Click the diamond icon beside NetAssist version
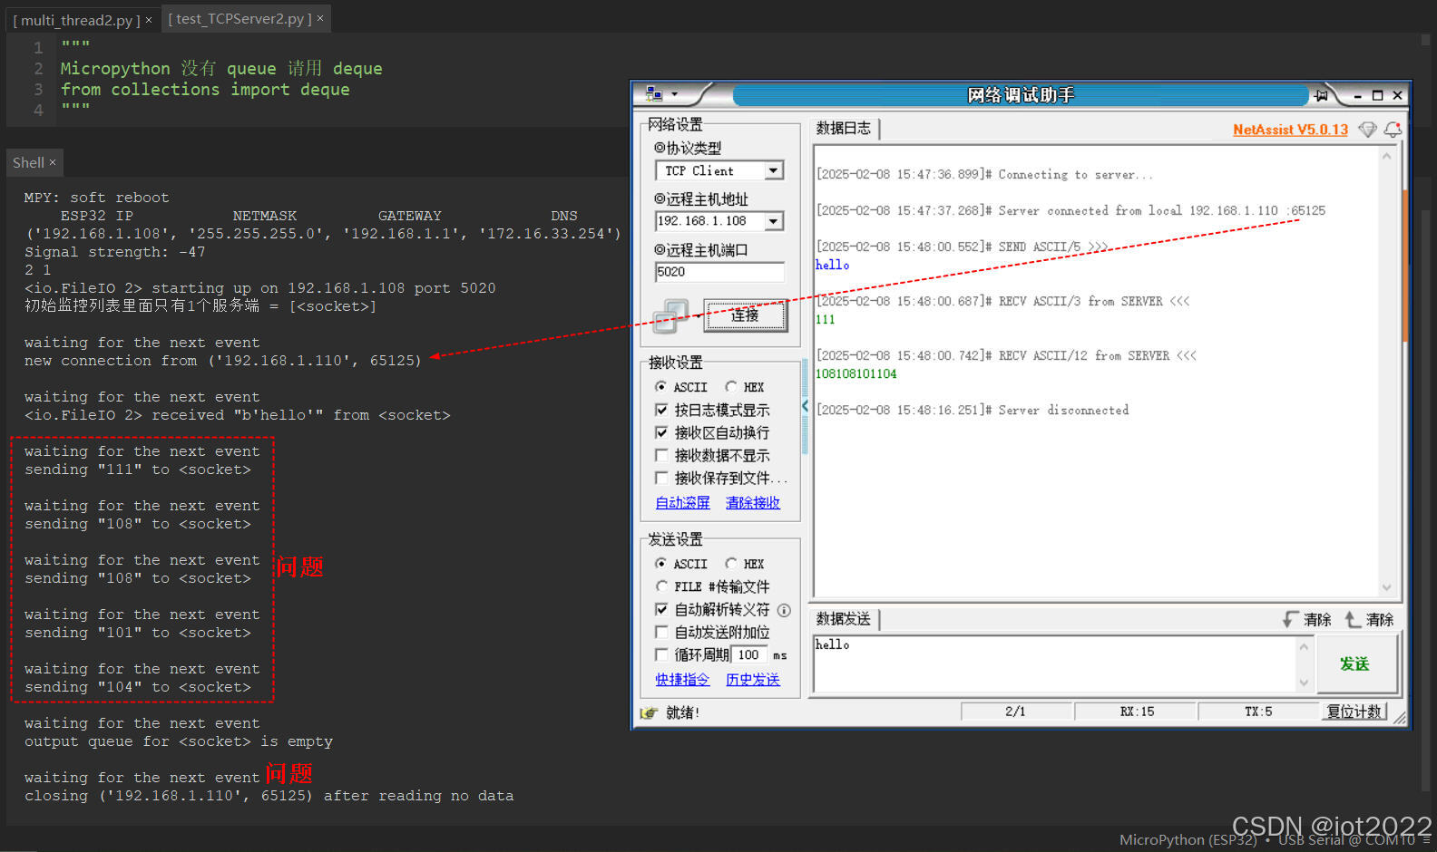 (1367, 130)
